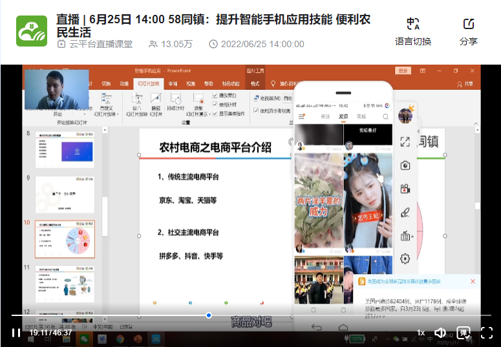Click the thumbnail panel scroll-up arrow
The height and width of the screenshot is (347, 501).
pos(105,130)
